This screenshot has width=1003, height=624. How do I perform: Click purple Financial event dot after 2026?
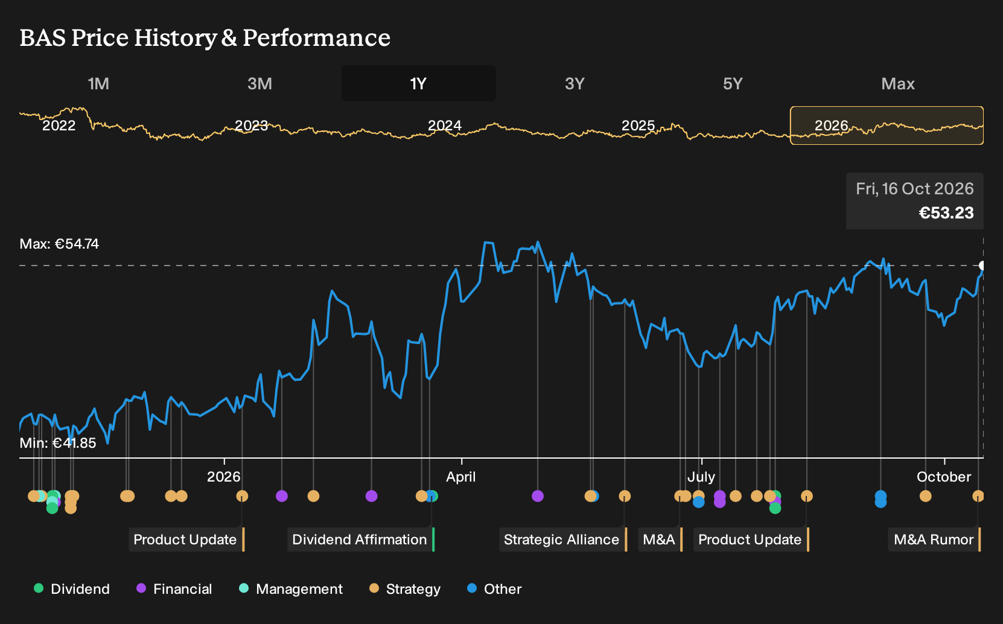click(282, 496)
